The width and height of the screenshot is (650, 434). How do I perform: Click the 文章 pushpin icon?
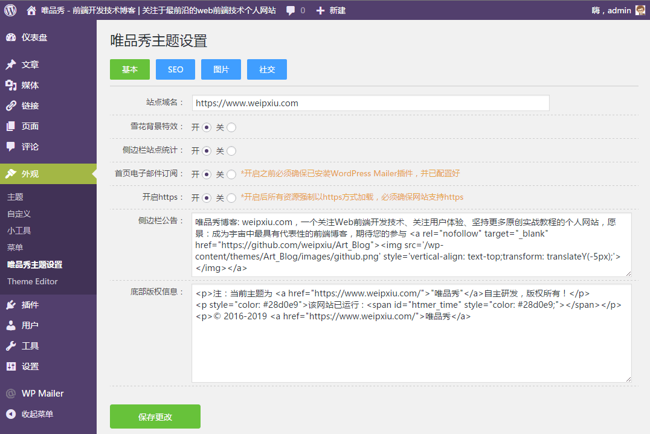click(x=11, y=65)
